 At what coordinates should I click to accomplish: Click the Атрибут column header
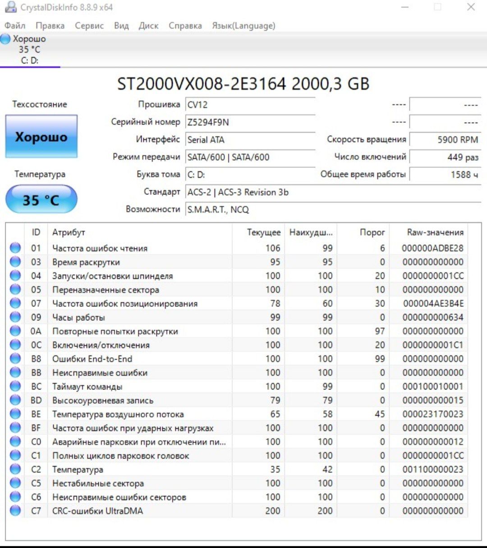[x=140, y=232]
